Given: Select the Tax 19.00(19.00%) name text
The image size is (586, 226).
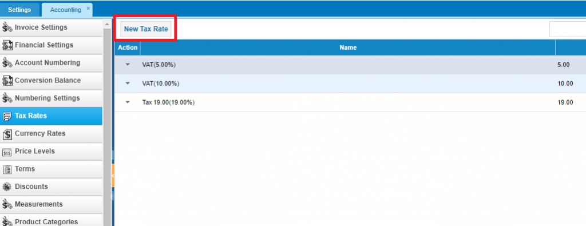Looking at the screenshot, I should pyautogui.click(x=169, y=102).
